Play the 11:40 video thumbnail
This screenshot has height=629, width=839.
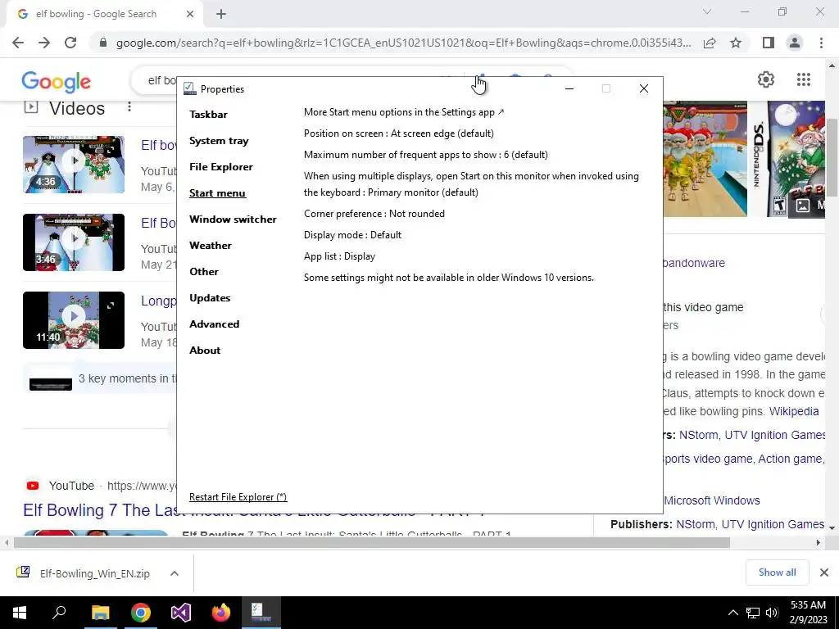74,320
